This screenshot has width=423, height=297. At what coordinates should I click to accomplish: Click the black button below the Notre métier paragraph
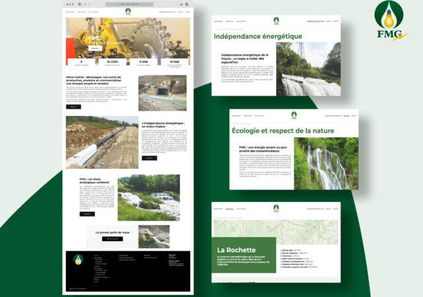[x=73, y=107]
